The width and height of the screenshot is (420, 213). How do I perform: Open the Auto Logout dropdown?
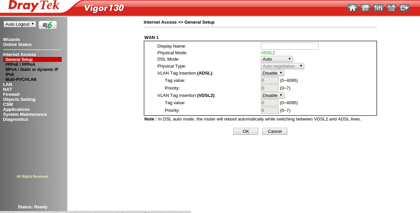20,24
